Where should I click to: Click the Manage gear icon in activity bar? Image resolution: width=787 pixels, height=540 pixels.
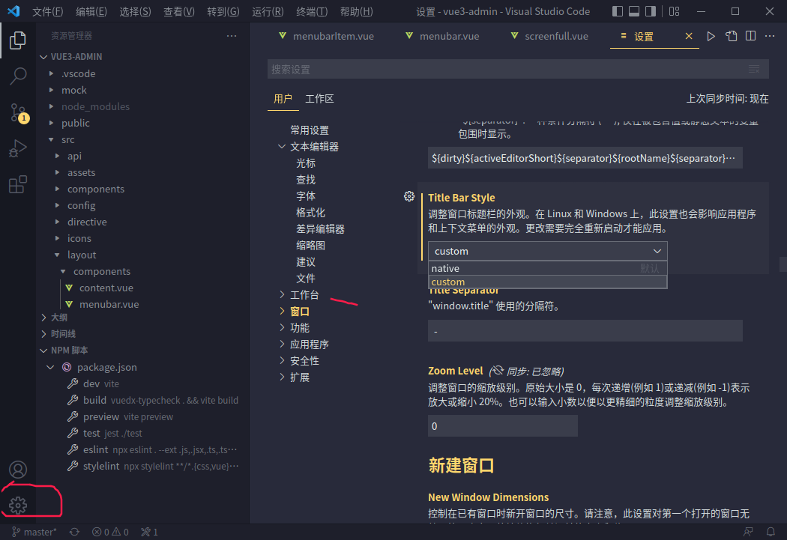pos(17,505)
